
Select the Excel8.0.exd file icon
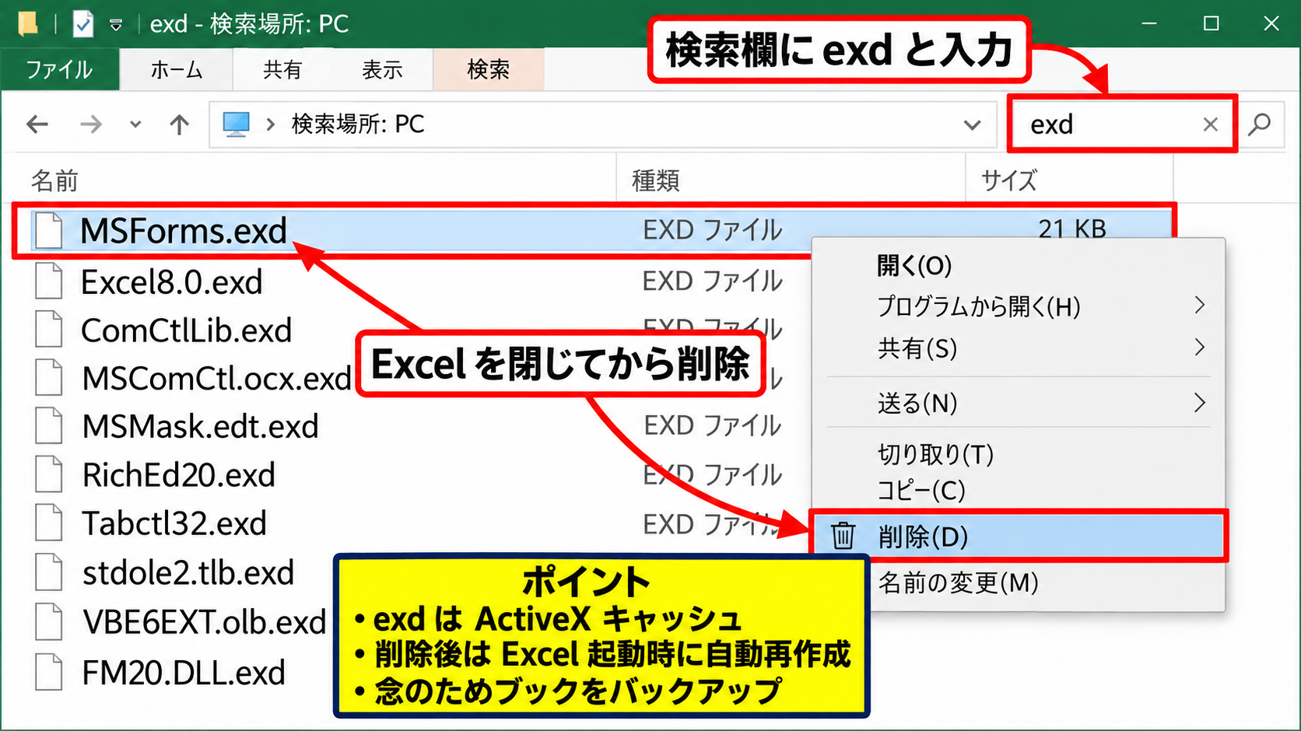point(48,282)
